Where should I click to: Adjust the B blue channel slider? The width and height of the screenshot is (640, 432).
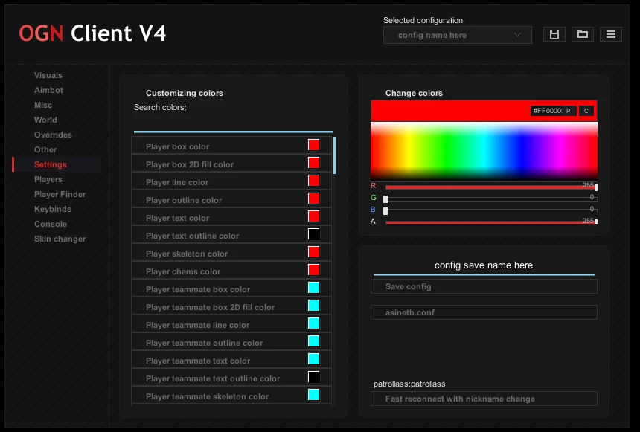[x=491, y=210]
